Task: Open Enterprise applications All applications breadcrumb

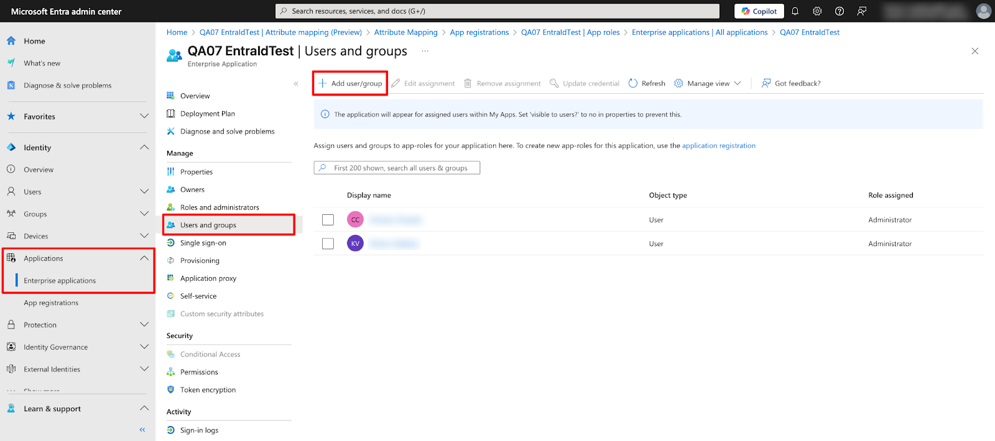Action: (700, 32)
